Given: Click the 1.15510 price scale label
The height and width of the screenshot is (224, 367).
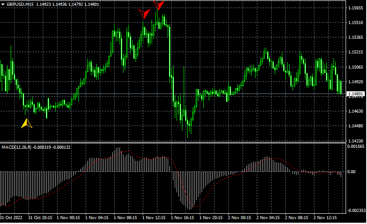Looking at the screenshot, I should [356, 23].
